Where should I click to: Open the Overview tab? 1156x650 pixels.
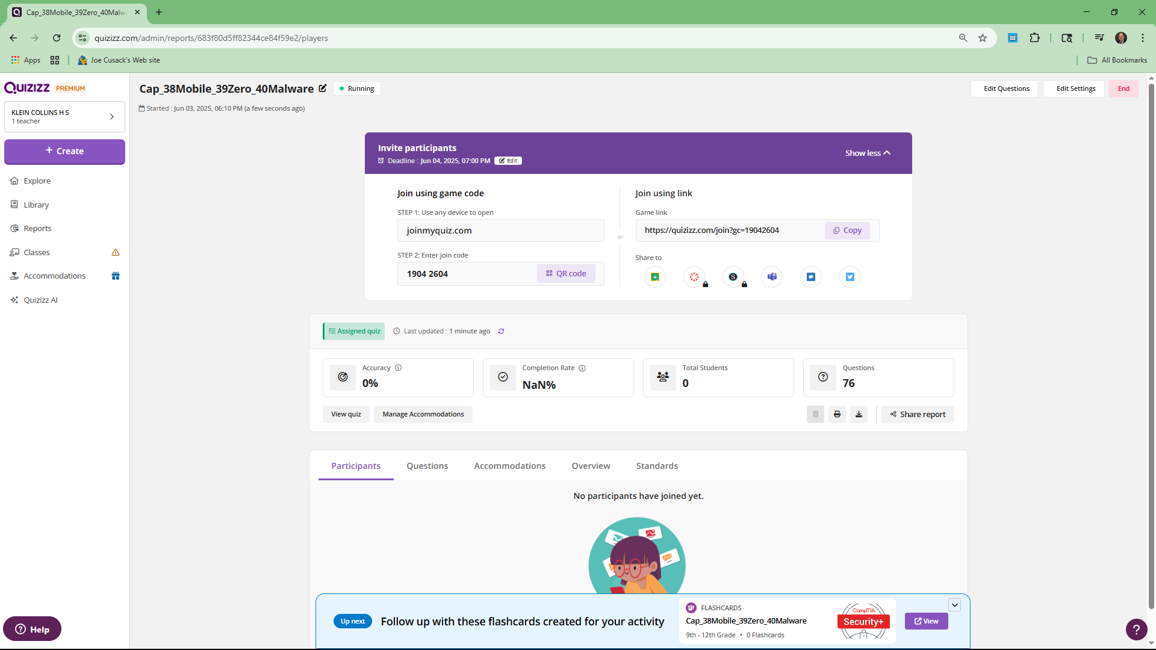point(591,466)
